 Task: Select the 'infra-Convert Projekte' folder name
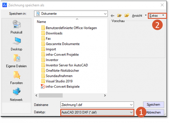coord(62,54)
